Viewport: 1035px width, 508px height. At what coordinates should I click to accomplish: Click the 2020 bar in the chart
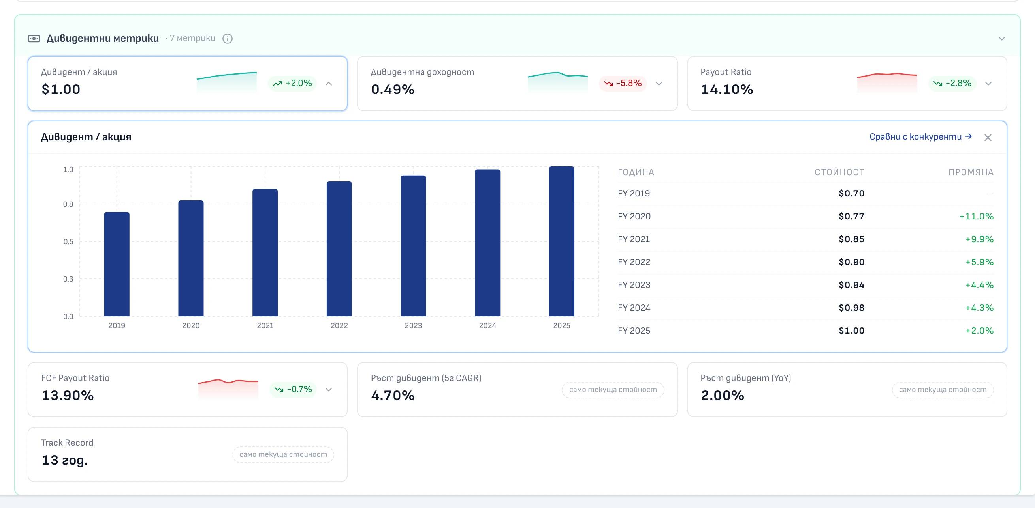[x=191, y=258]
